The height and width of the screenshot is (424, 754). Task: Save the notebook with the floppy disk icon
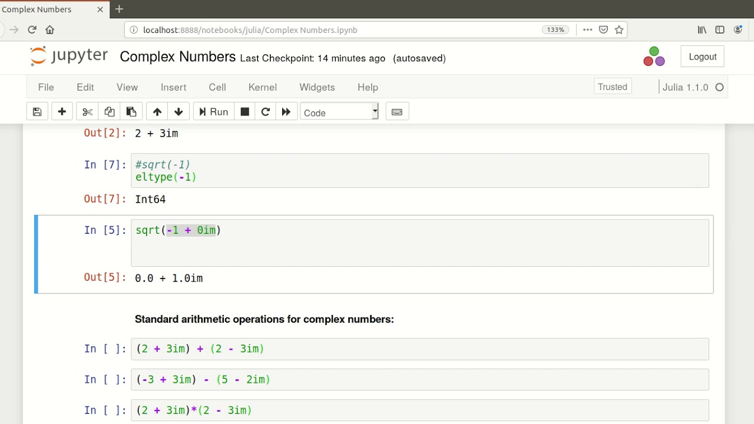37,112
